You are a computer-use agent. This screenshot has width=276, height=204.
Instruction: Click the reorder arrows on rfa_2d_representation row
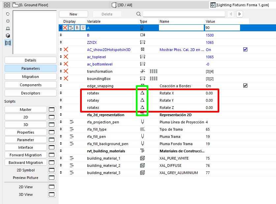61,115
